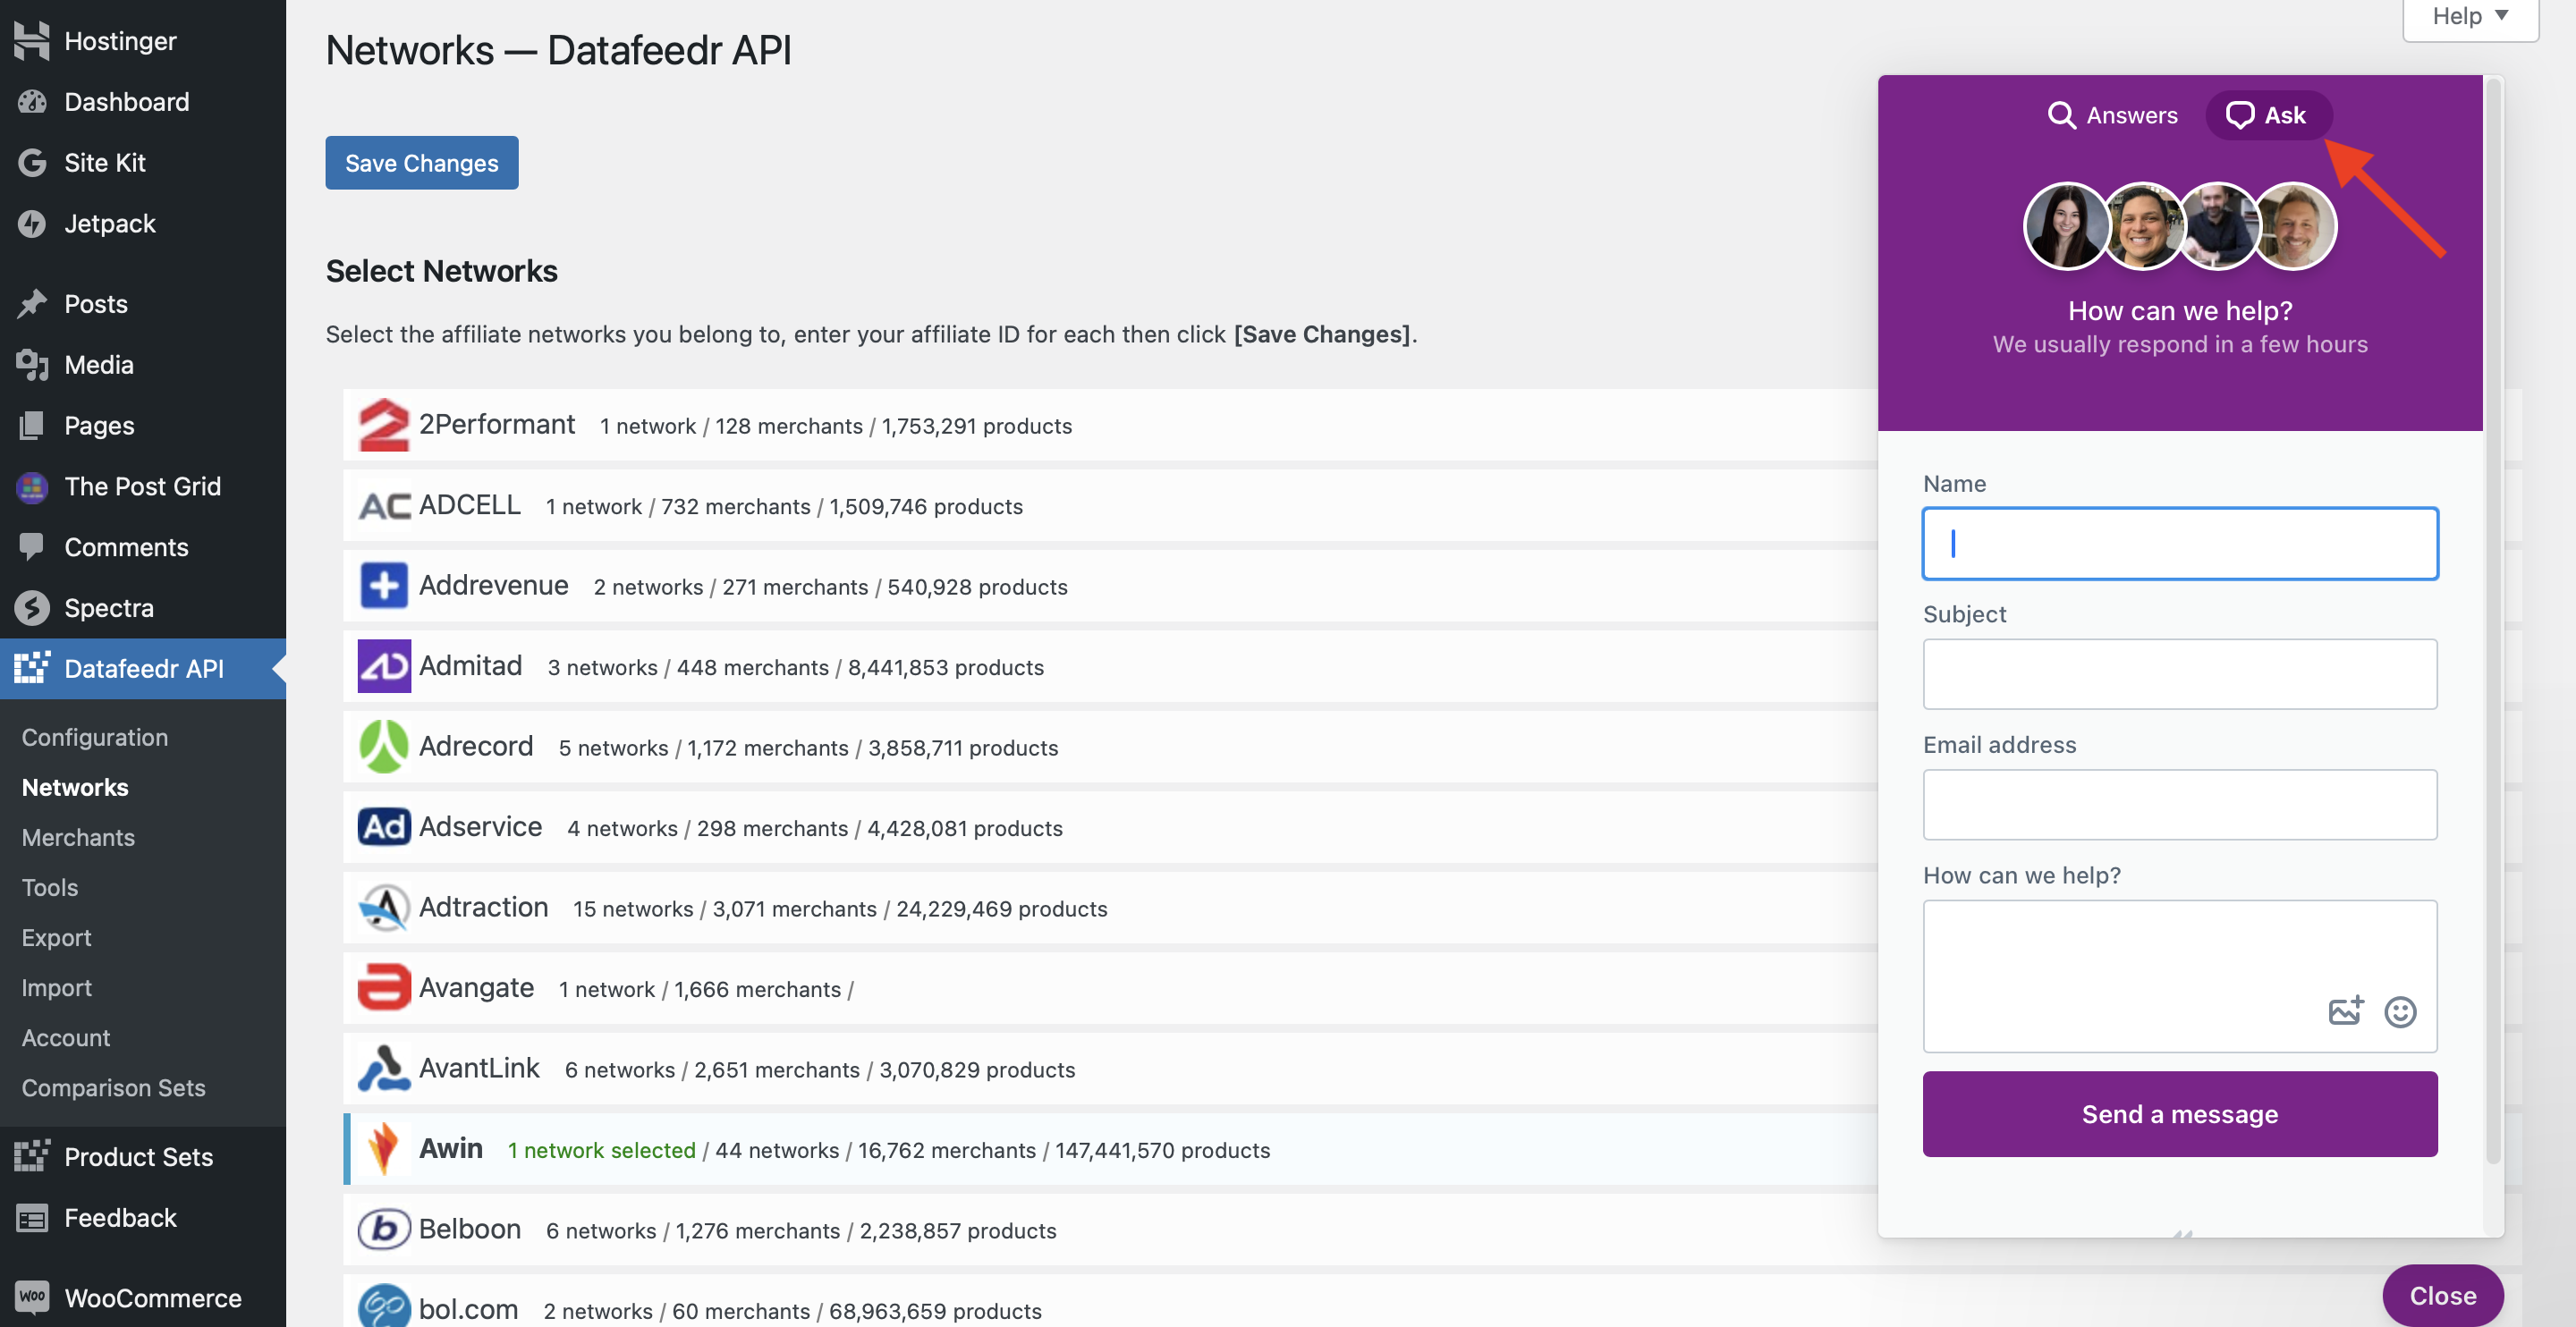Expand the Admitad network row
This screenshot has height=1327, width=2576.
point(1110,666)
